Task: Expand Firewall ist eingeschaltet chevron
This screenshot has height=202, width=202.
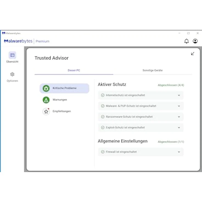Action: click(x=179, y=152)
